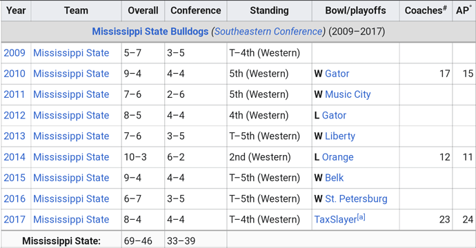Open the Liberty bowl link

pyautogui.click(x=340, y=136)
